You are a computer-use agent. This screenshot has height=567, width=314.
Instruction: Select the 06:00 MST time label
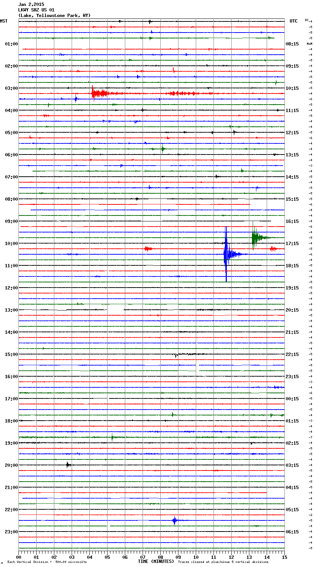coord(11,155)
